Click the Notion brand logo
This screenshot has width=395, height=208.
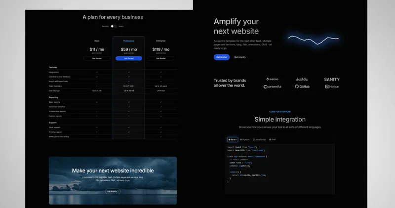pos(332,86)
